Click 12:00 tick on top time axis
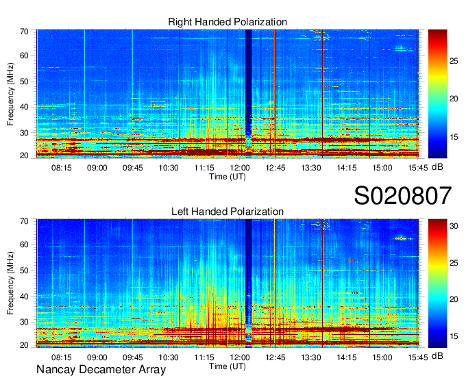The image size is (466, 378). (240, 168)
